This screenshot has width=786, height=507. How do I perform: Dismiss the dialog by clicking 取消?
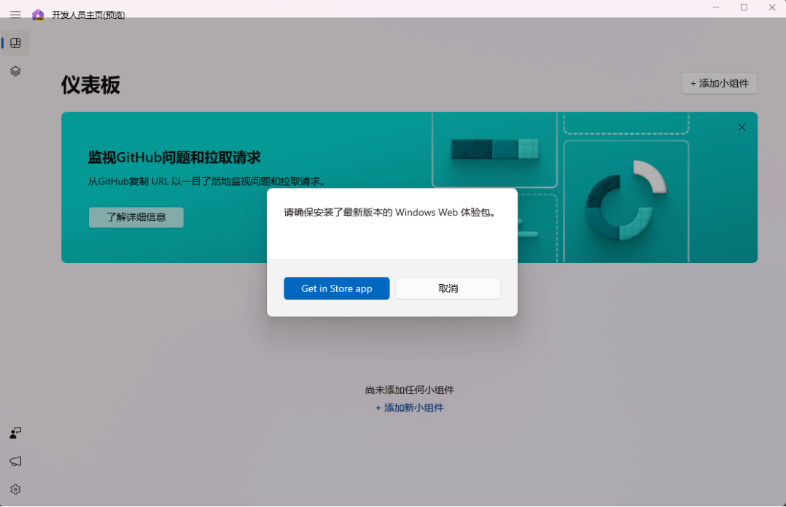(448, 288)
